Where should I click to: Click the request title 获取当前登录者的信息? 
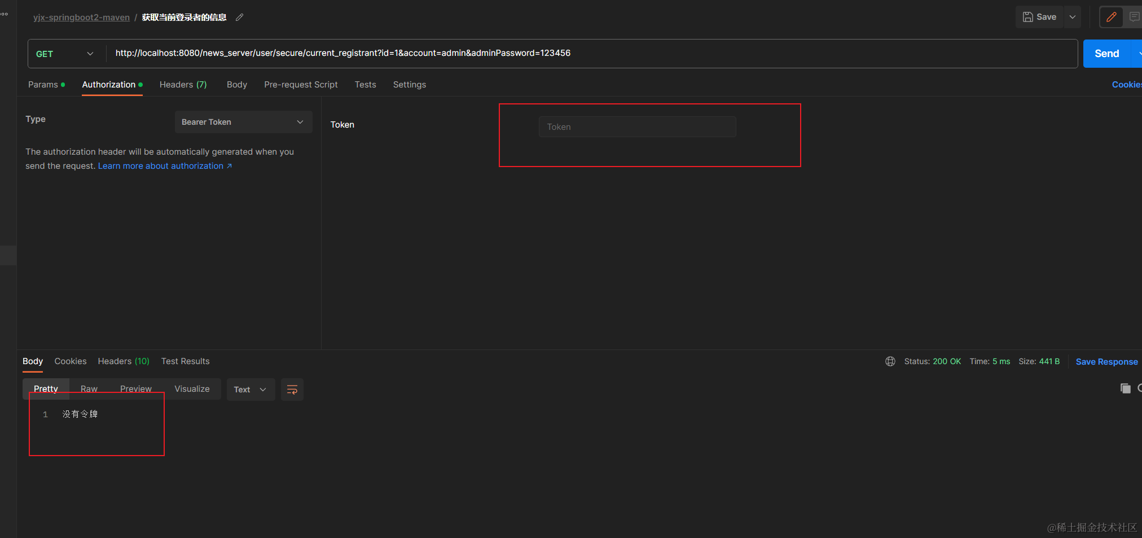(184, 18)
